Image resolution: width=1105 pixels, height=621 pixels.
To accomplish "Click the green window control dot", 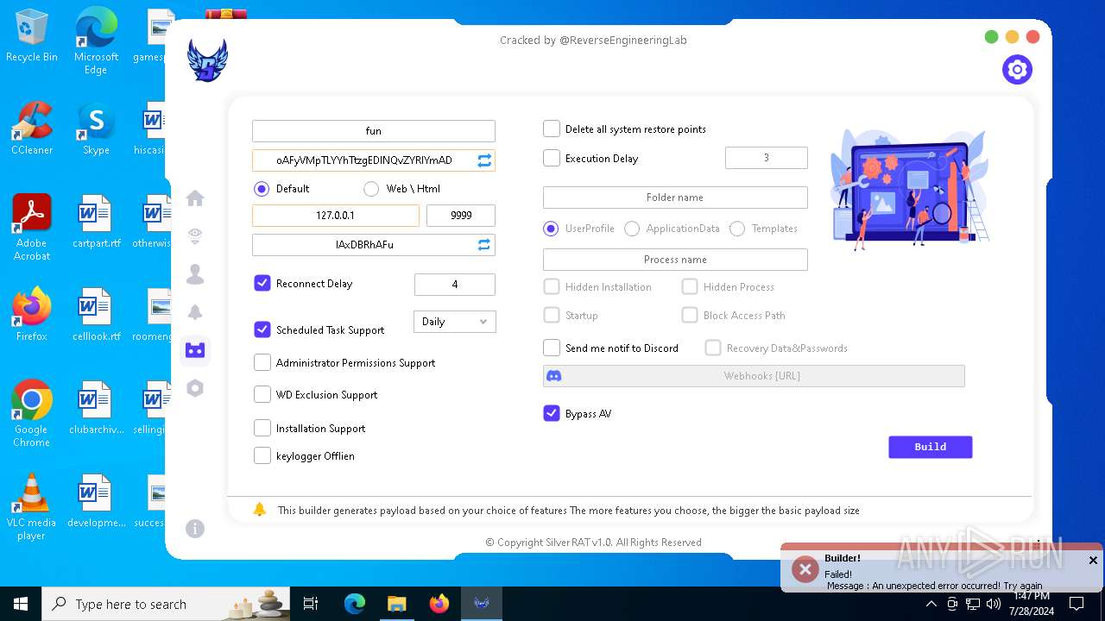I will coord(991,37).
